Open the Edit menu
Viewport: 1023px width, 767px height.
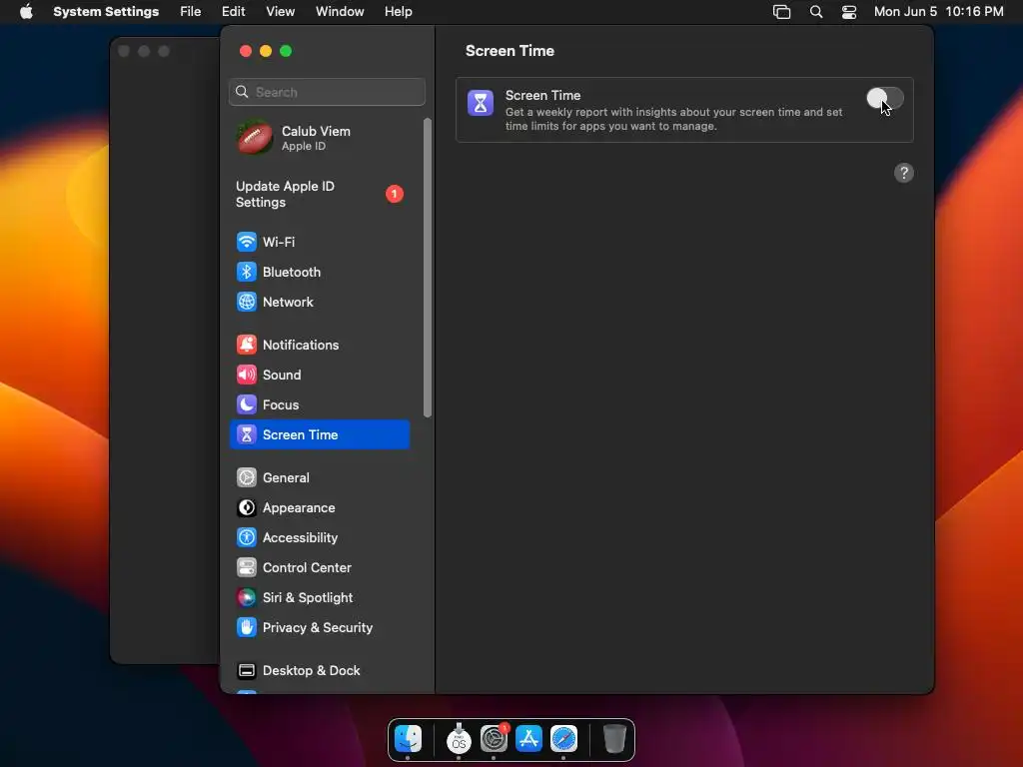click(233, 12)
